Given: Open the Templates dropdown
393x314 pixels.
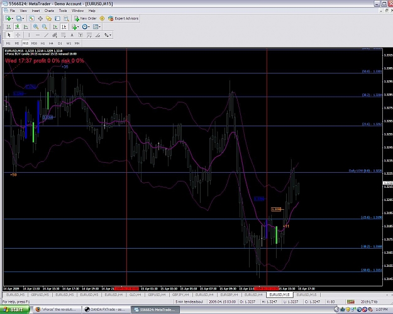Looking at the screenshot, I should [x=96, y=26].
